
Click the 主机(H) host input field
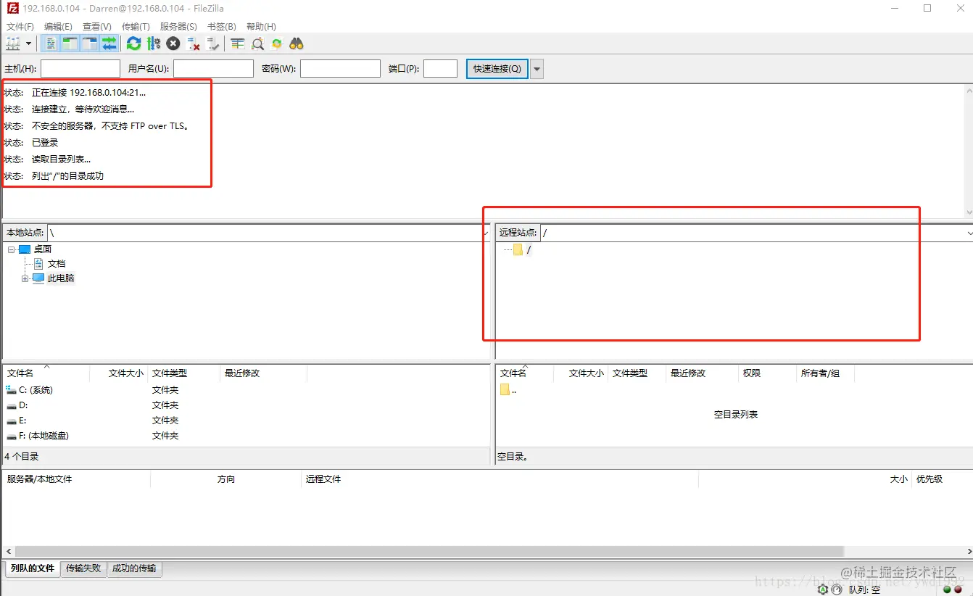click(80, 69)
